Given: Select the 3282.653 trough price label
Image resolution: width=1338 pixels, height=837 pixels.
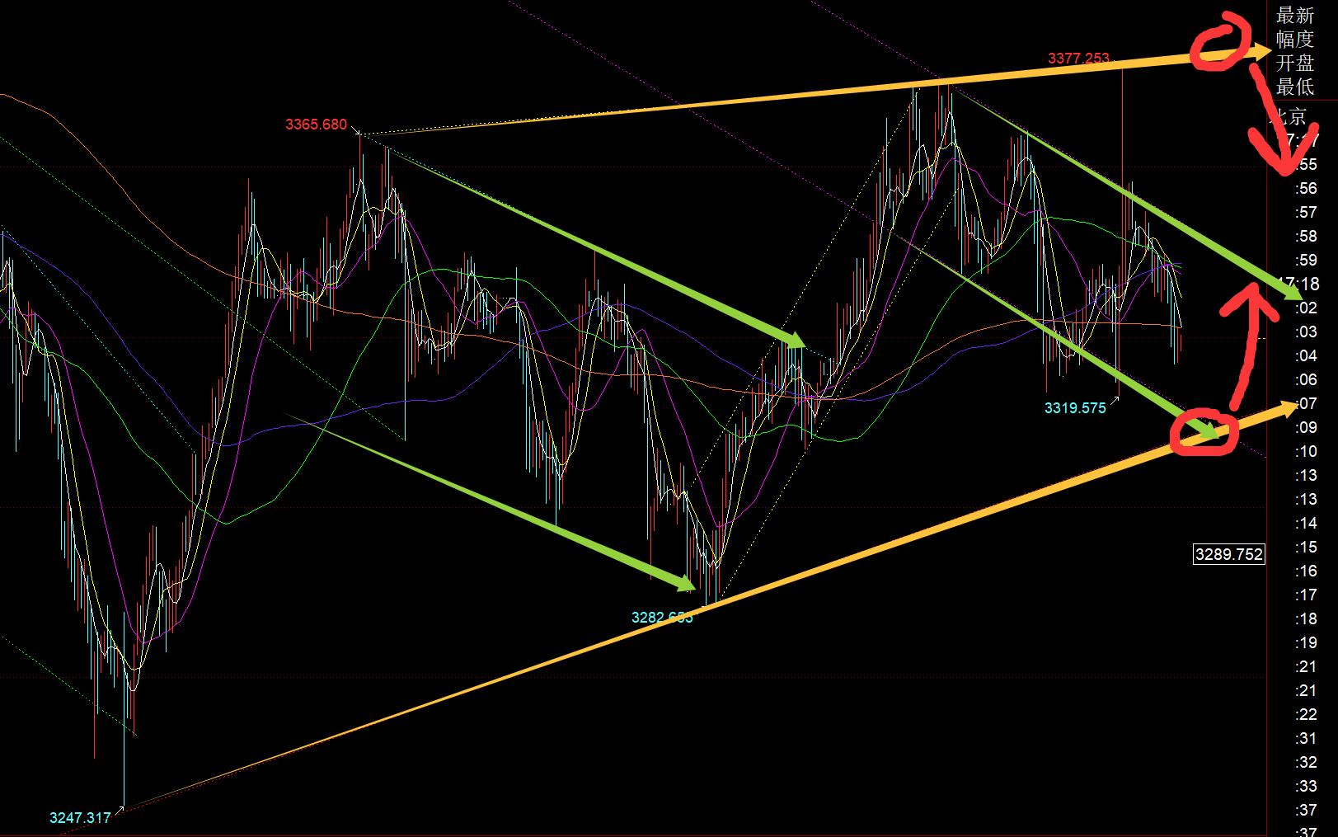Looking at the screenshot, I should click(662, 617).
